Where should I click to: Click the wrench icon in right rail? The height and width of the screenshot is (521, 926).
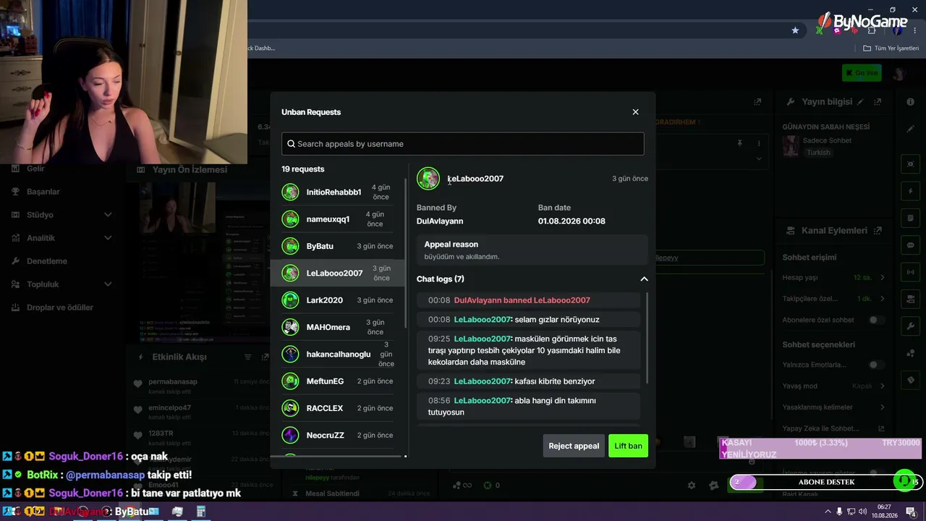pyautogui.click(x=911, y=326)
